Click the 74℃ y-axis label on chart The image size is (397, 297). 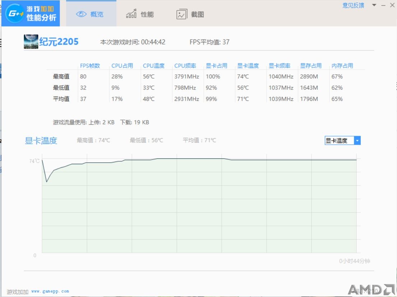34,161
